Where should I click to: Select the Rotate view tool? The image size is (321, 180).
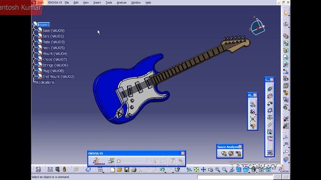211,169
